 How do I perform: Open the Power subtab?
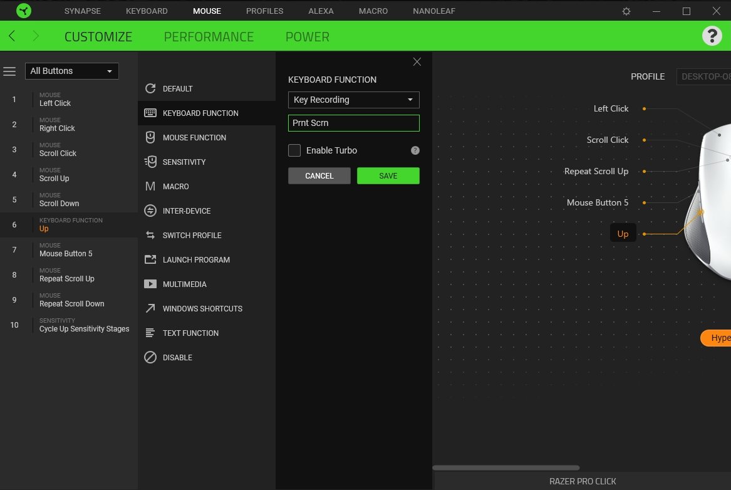click(307, 36)
